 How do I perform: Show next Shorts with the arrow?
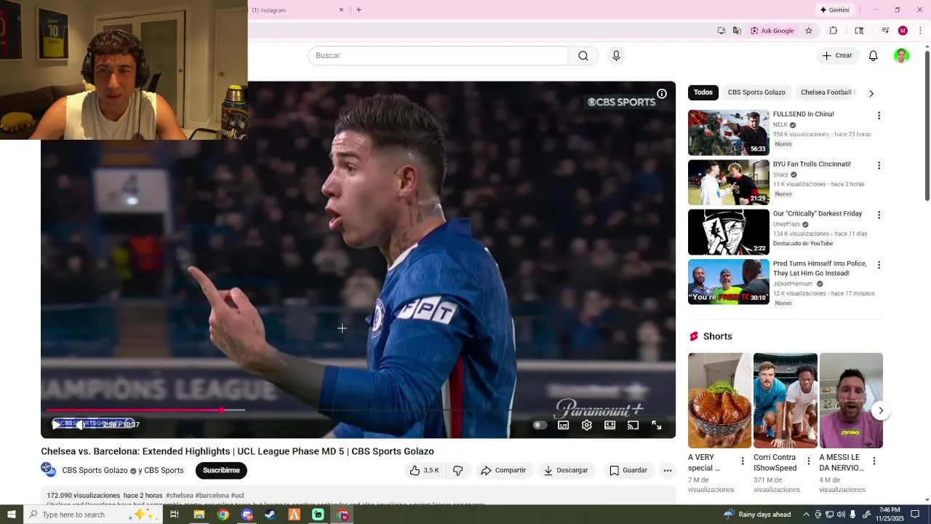point(881,410)
